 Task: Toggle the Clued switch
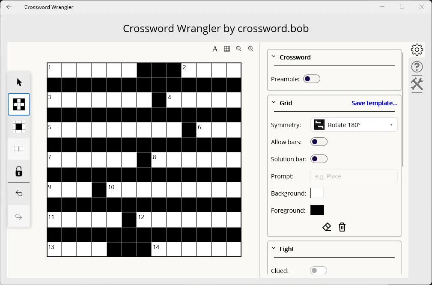pos(319,271)
